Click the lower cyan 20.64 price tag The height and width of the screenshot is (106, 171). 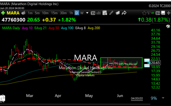click(147, 66)
